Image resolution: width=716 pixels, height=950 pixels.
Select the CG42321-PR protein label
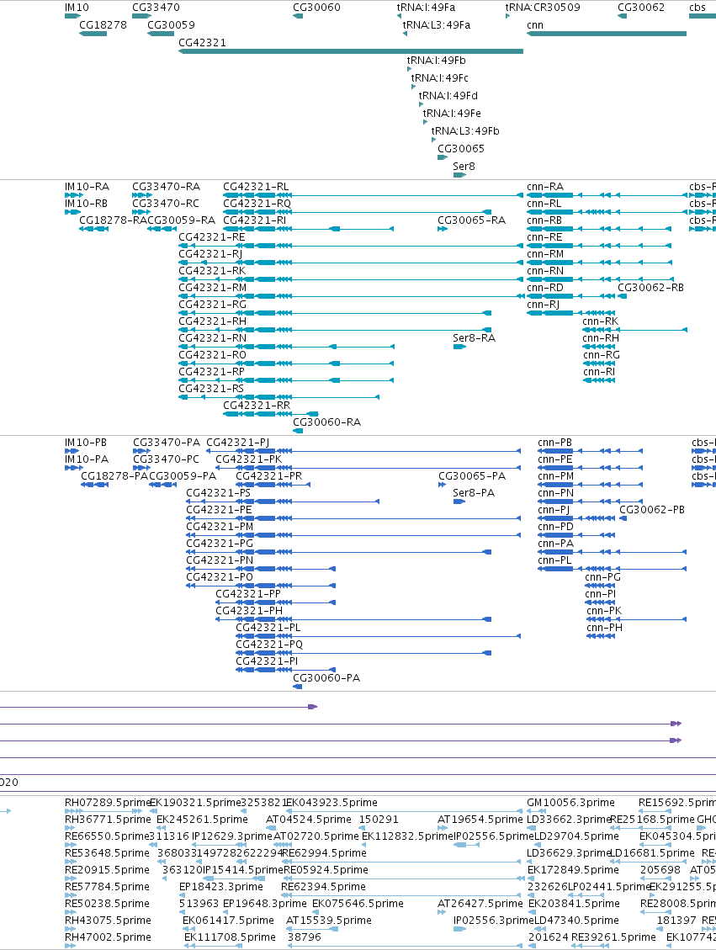click(269, 475)
